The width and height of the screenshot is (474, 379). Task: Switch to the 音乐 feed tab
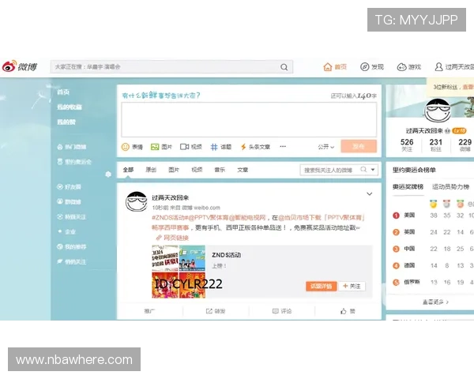[220, 170]
